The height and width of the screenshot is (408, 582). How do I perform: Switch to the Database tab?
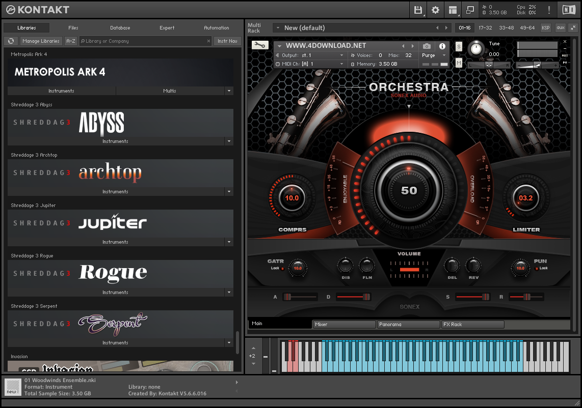[120, 28]
